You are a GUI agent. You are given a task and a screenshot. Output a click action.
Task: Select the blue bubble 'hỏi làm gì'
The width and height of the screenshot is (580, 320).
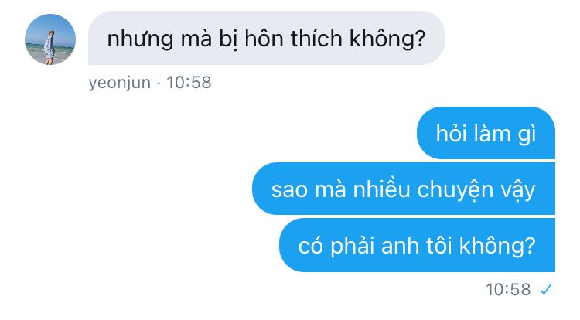point(486,133)
